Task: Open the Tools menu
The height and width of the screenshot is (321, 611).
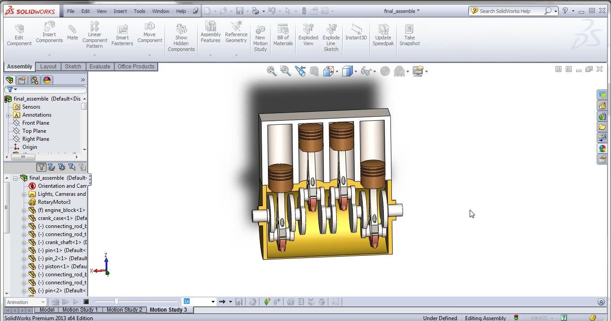Action: click(x=140, y=11)
